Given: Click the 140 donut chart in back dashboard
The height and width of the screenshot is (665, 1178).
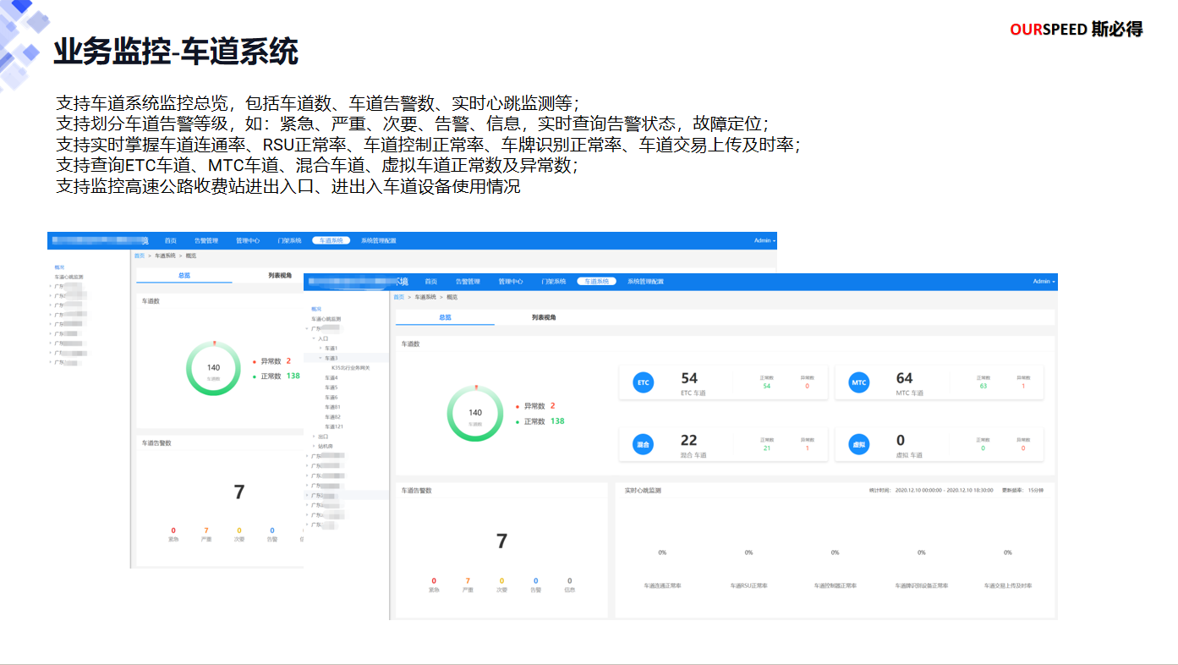Looking at the screenshot, I should coord(213,368).
